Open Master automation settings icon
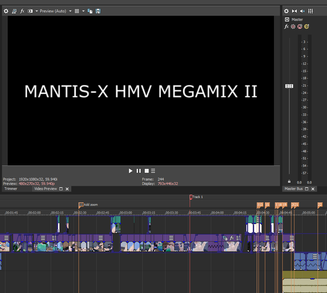 pos(293,27)
